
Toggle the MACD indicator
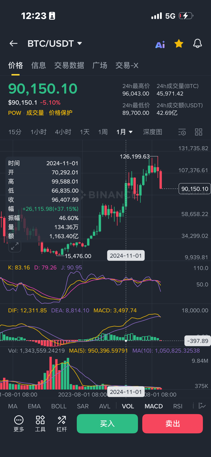pyautogui.click(x=154, y=406)
